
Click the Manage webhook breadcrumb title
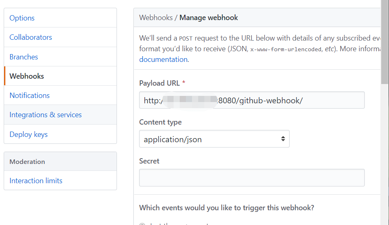[x=208, y=18]
